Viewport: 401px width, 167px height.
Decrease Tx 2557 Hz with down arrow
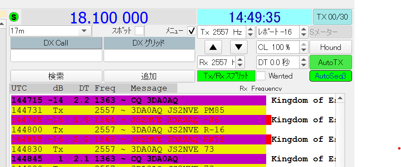251,35
